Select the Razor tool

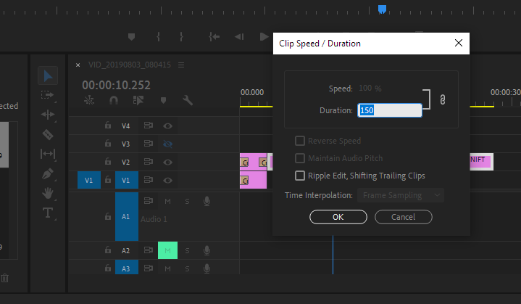pos(48,135)
